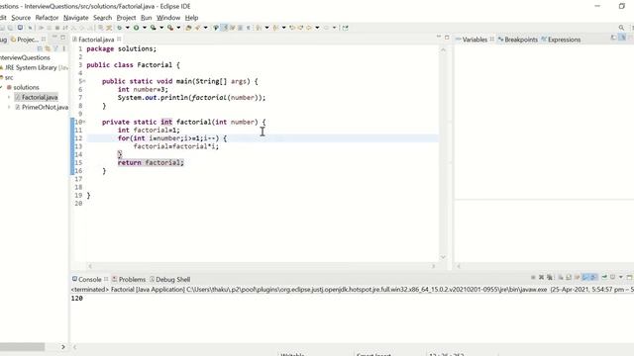This screenshot has height=356, width=634.
Task: Close the Factorial.java editor tab
Action: [119, 40]
